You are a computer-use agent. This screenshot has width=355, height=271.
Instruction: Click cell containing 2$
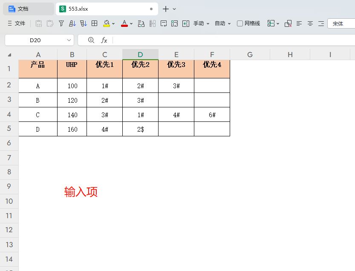click(x=140, y=129)
